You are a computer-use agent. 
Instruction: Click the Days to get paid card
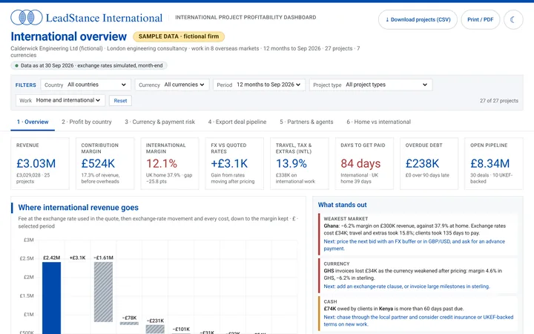pos(364,163)
